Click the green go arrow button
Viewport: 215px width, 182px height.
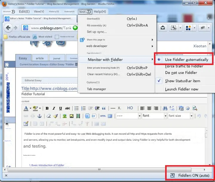point(75,28)
